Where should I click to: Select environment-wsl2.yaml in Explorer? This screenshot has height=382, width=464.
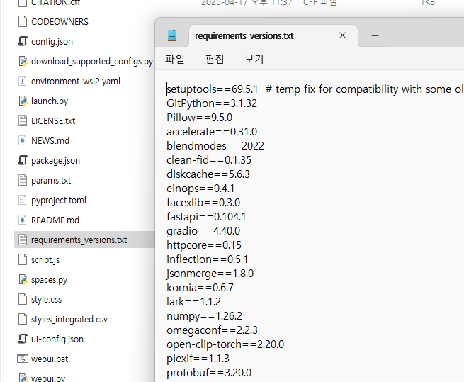pos(76,82)
